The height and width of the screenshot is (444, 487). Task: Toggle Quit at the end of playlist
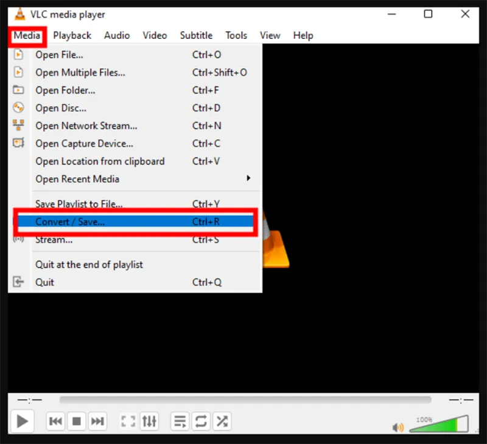[x=135, y=265]
